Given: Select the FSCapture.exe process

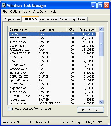Looking at the screenshot, I should [x=52, y=50].
